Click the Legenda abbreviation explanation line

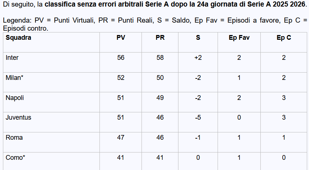tap(154, 21)
